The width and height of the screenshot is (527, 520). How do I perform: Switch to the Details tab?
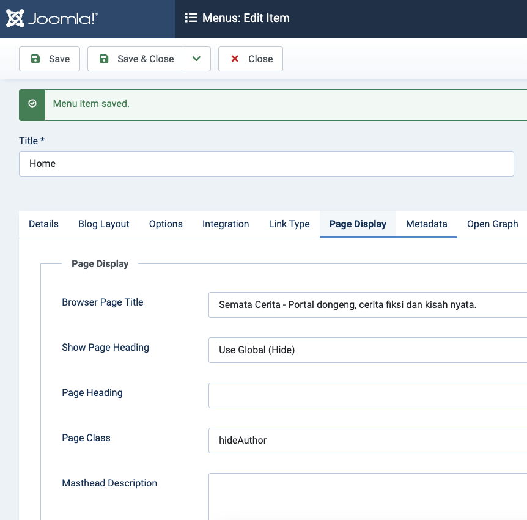(43, 224)
